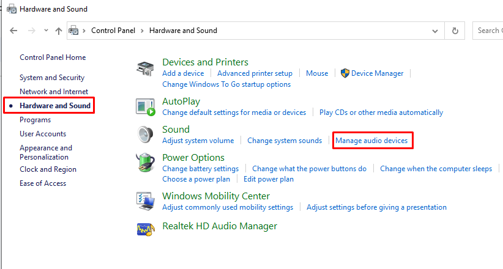Click the Devices and Printers icon
The width and height of the screenshot is (503, 269).
(x=146, y=69)
